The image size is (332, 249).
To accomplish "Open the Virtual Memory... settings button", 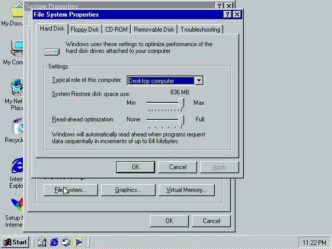I will click(187, 190).
